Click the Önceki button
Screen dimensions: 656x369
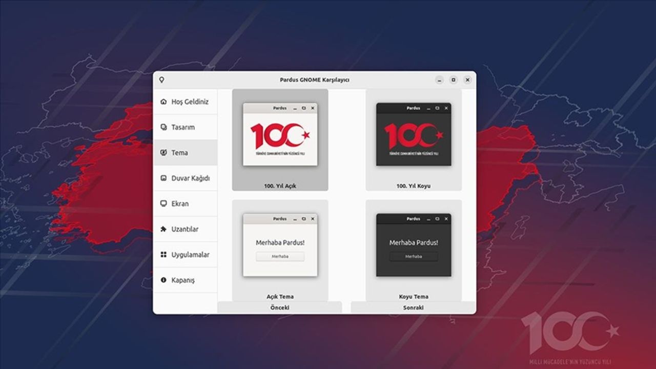pyautogui.click(x=280, y=307)
